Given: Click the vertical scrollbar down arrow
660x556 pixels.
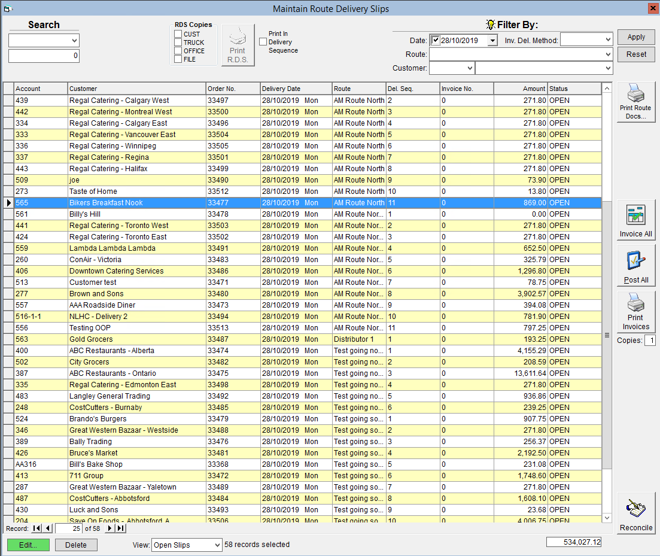Looking at the screenshot, I should pyautogui.click(x=607, y=518).
